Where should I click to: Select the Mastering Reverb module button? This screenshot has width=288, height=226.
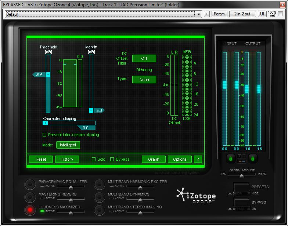point(30,197)
